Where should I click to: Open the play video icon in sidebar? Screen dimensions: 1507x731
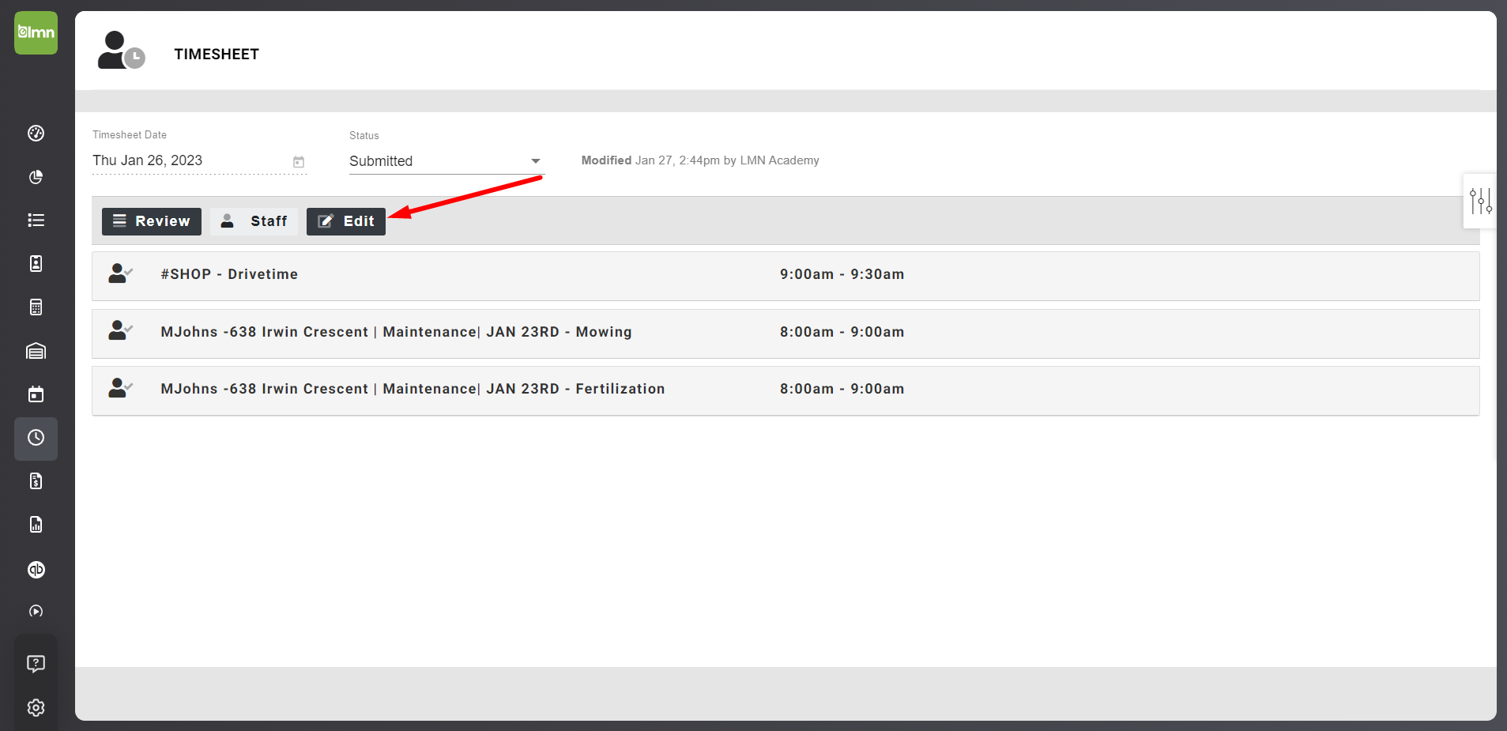[36, 611]
